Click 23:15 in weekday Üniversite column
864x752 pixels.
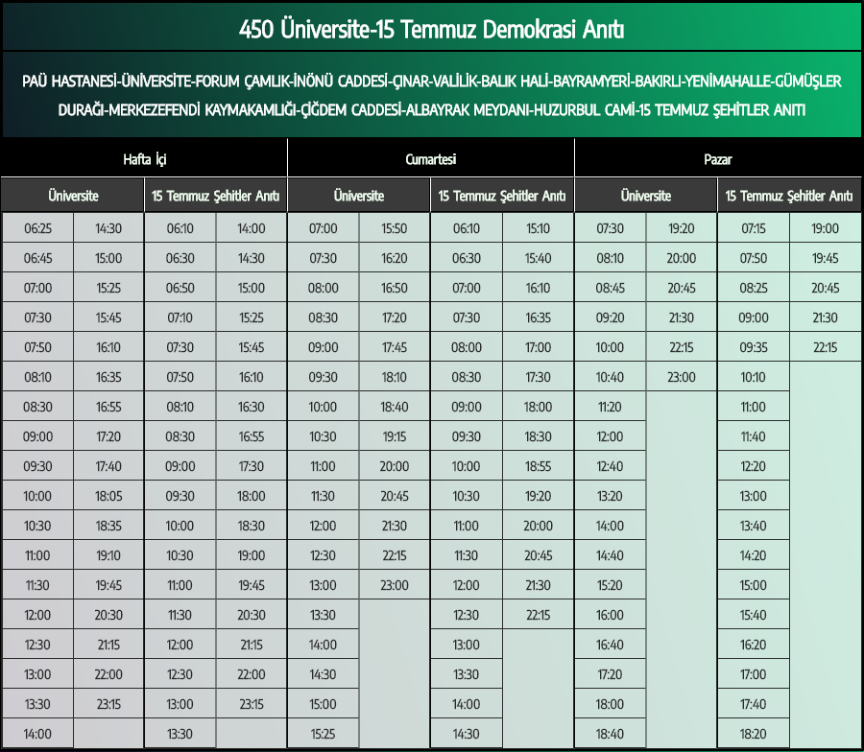tap(108, 704)
